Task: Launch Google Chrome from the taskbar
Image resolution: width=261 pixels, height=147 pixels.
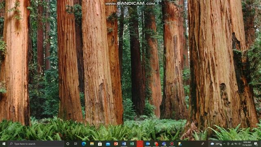Action: [x=156, y=144]
